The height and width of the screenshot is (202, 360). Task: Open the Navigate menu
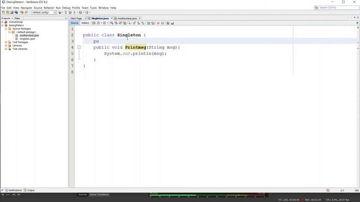[26, 8]
